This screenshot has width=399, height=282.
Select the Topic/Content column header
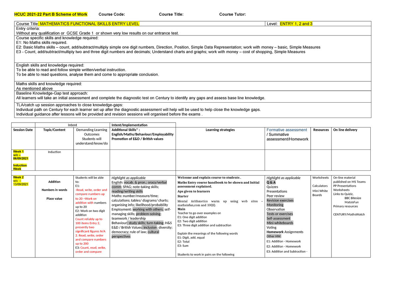point(54,130)
